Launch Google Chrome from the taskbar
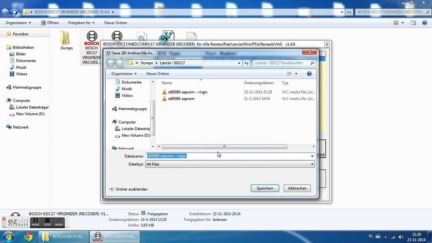This screenshot has width=432, height=243. click(28, 237)
